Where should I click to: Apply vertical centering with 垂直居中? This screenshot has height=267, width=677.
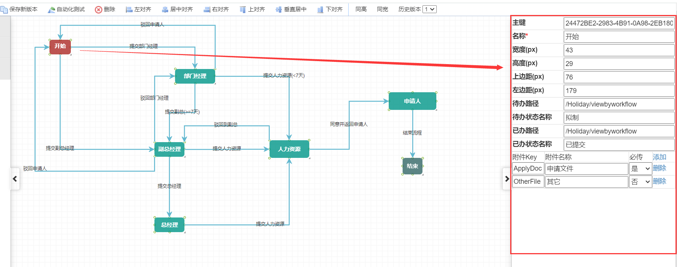pos(291,9)
